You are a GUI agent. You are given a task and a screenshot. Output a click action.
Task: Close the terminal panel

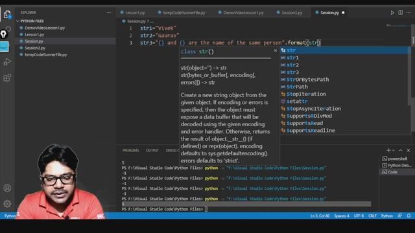tap(409, 150)
